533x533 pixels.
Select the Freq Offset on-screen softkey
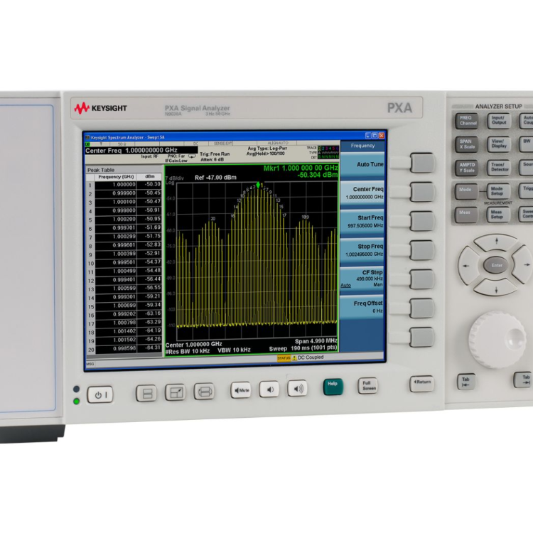pyautogui.click(x=362, y=307)
